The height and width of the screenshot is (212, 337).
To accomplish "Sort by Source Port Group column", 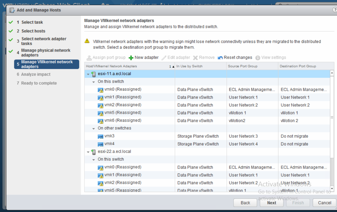I will [252, 66].
